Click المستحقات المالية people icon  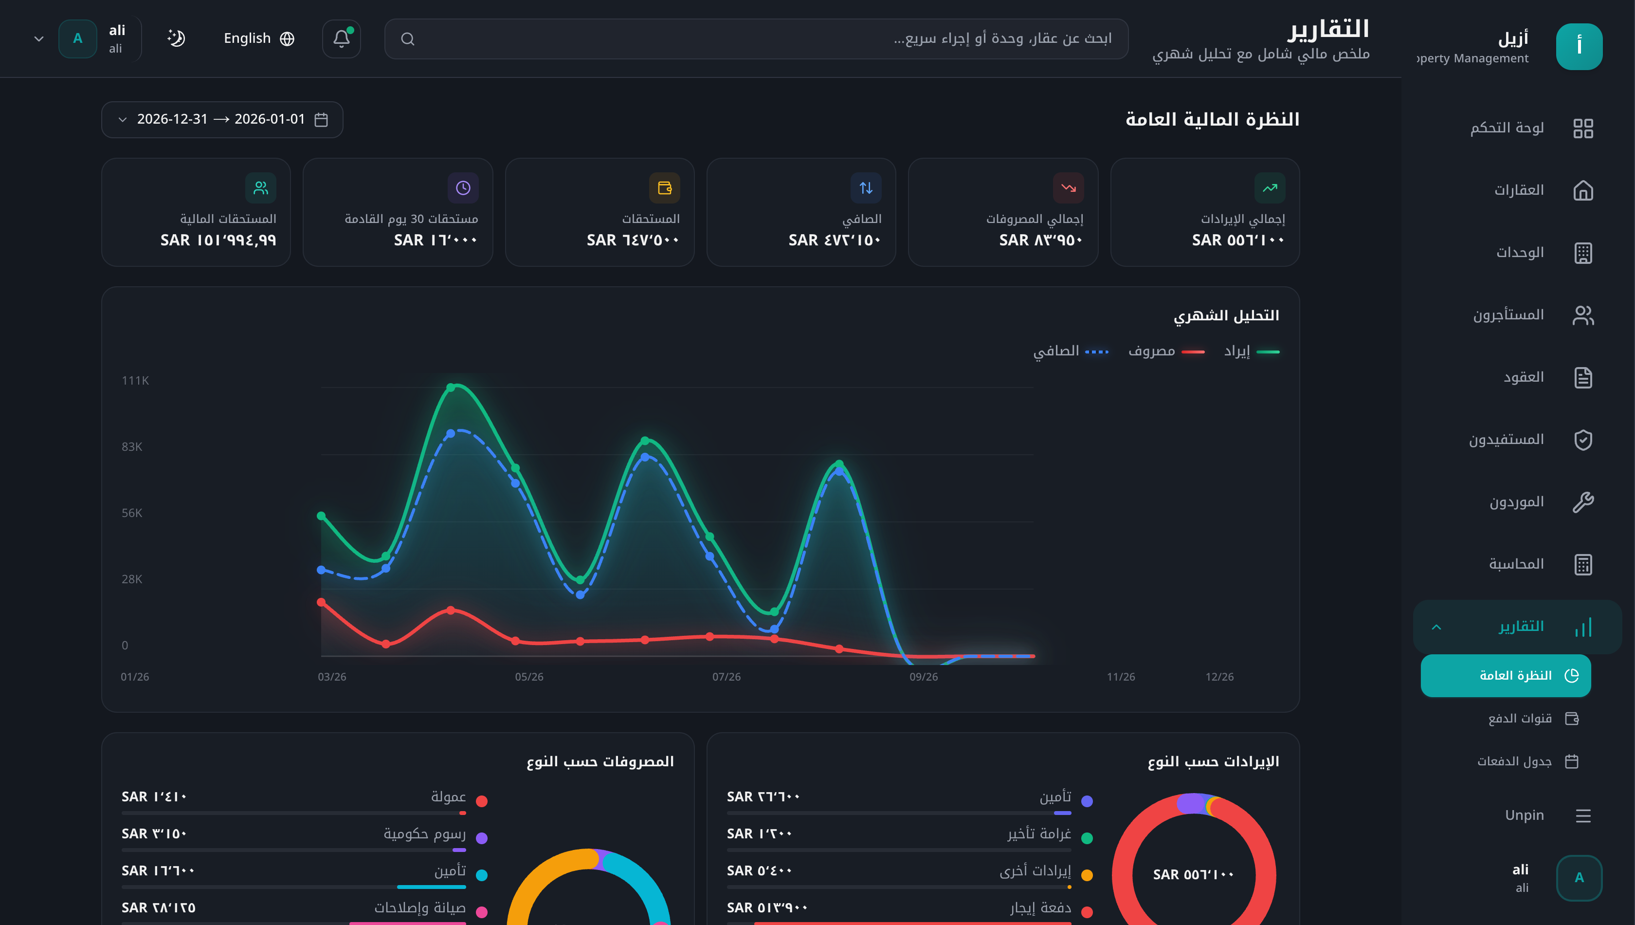261,188
